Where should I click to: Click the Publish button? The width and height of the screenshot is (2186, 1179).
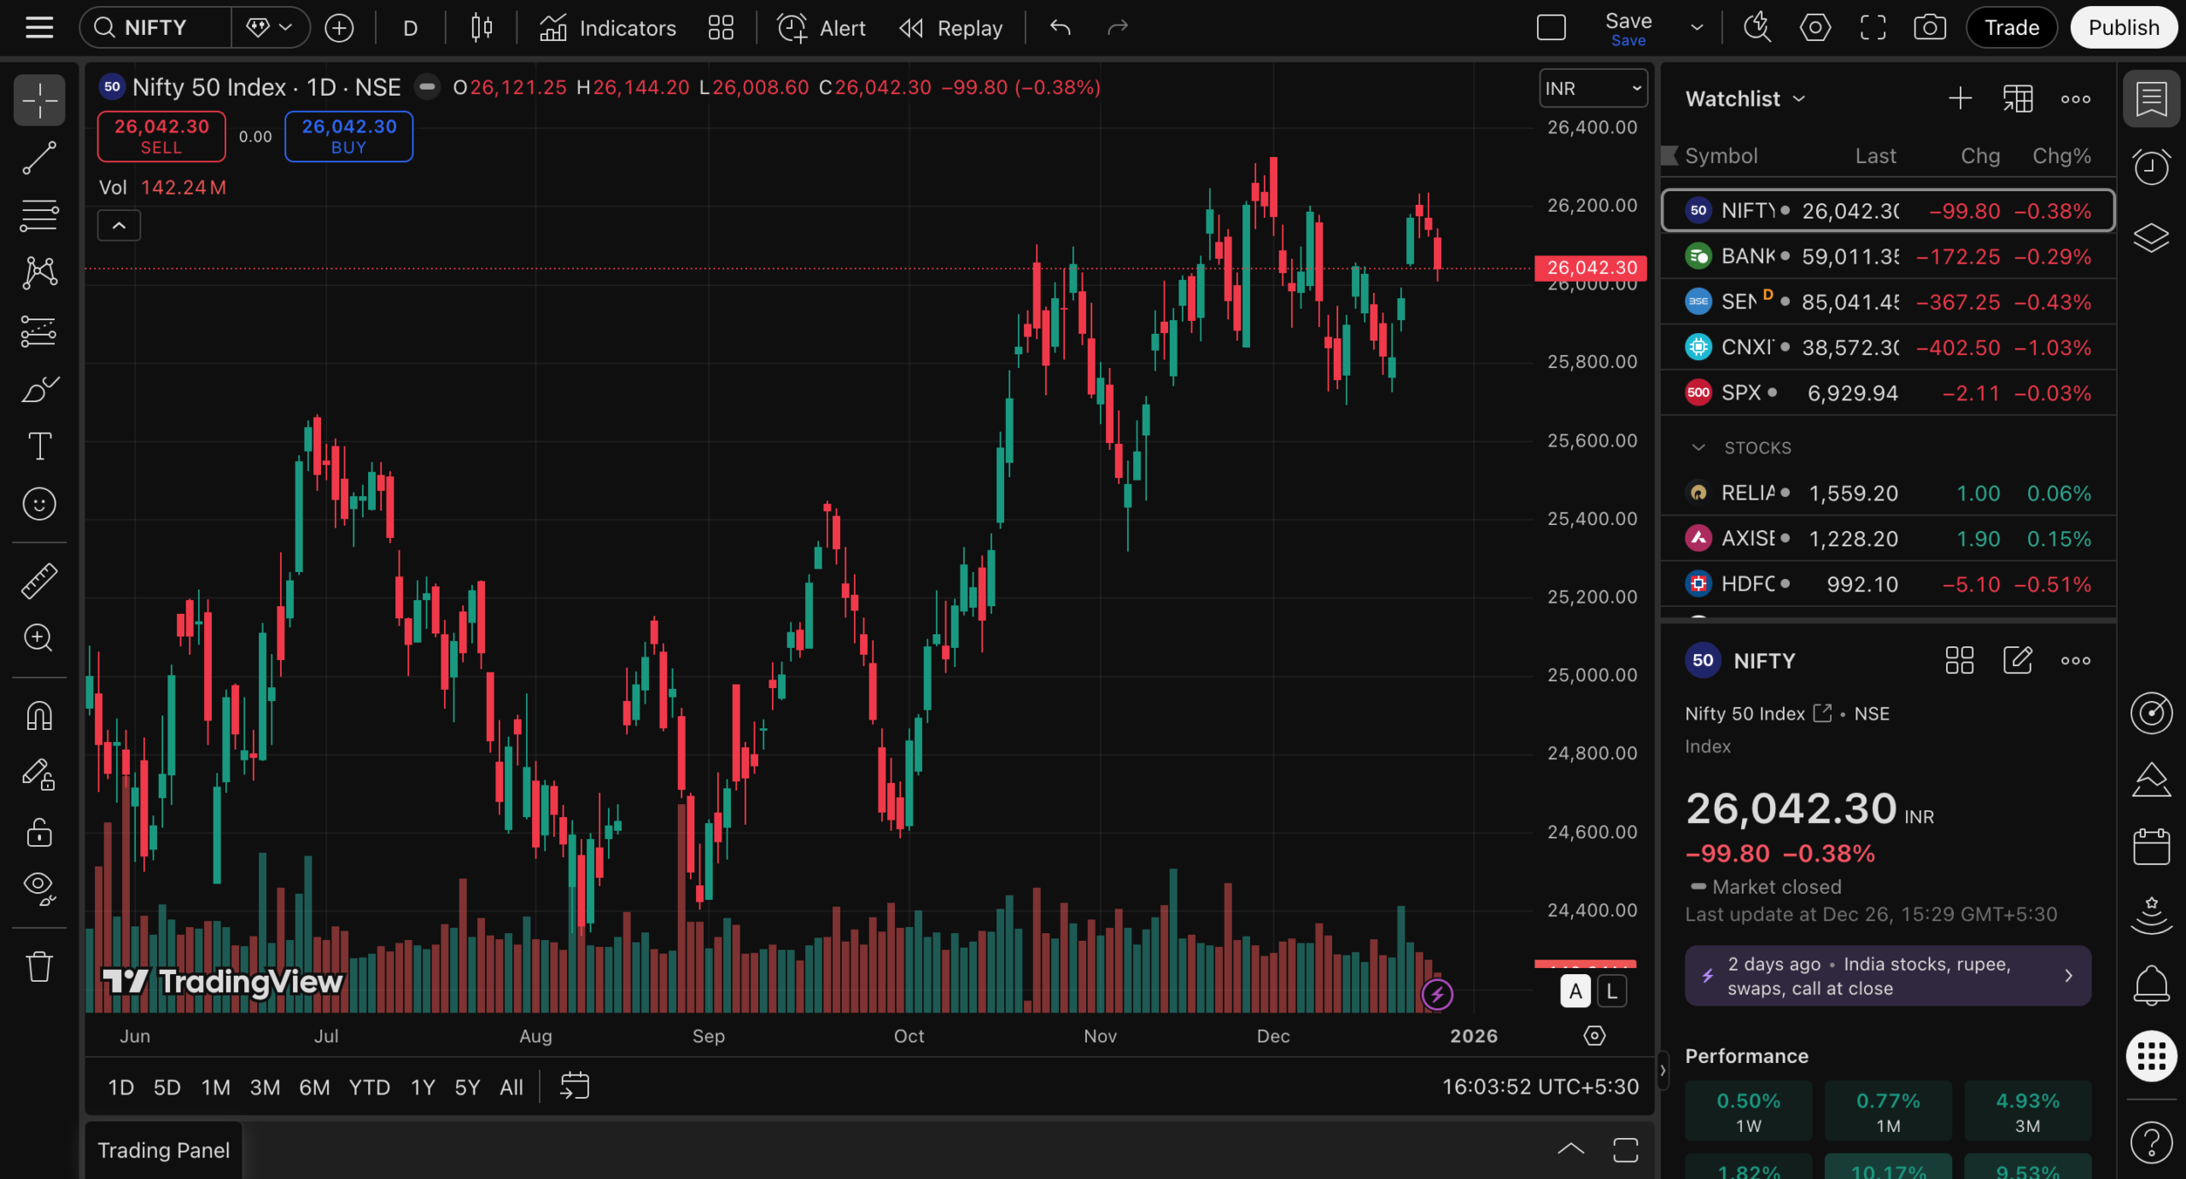2124,26
